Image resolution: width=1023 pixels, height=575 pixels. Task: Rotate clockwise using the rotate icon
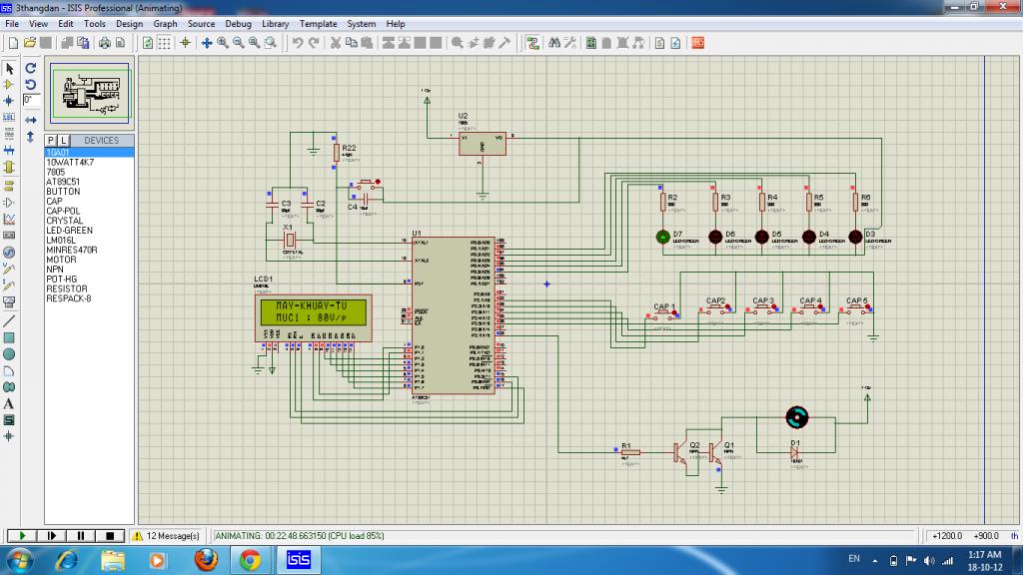[31, 68]
